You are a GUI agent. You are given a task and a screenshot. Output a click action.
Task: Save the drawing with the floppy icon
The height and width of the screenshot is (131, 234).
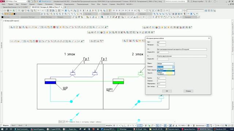click(8, 11)
